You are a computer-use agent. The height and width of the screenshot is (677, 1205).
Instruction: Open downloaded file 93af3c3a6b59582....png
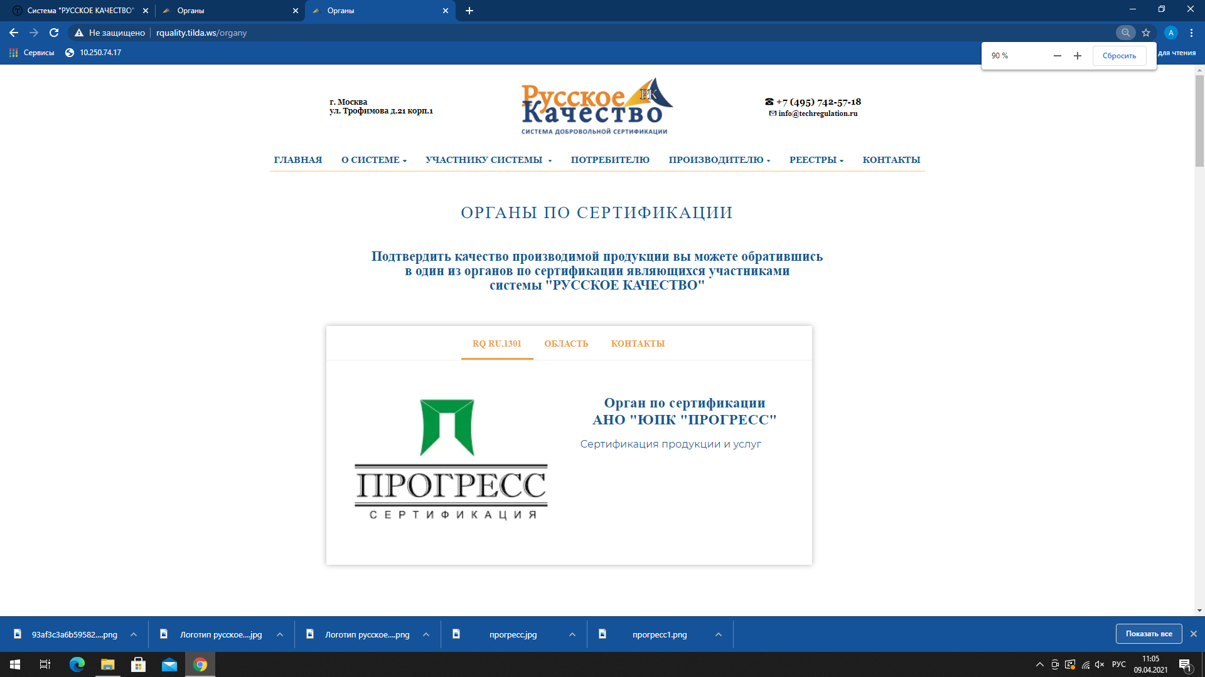74,634
